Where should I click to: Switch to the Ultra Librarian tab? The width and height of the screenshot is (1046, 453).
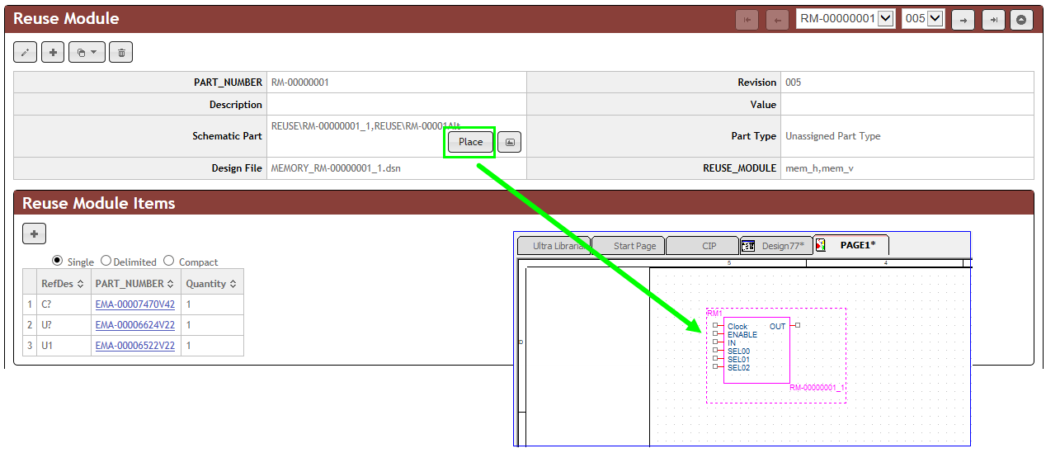point(554,246)
